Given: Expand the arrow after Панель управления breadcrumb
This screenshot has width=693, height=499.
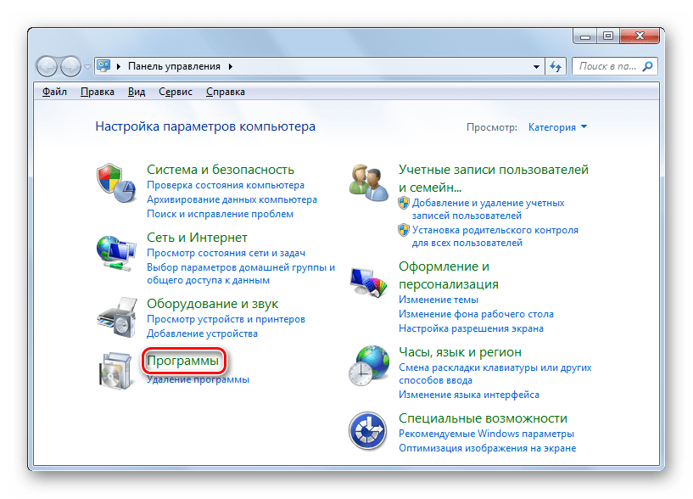Looking at the screenshot, I should coord(230,66).
